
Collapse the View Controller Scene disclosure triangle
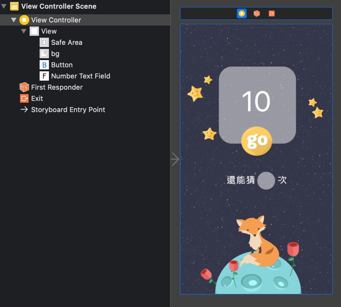tap(3, 6)
